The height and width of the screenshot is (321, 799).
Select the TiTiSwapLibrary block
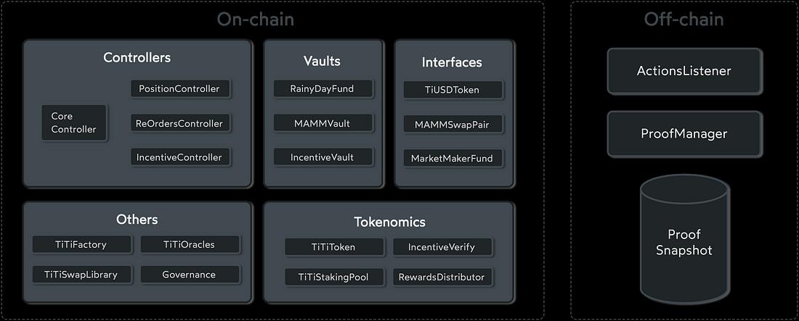pos(81,275)
